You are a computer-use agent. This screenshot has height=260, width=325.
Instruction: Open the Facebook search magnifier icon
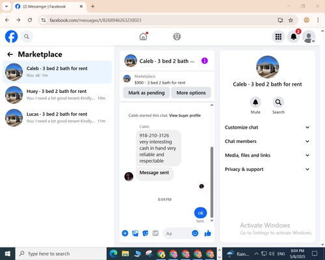[x=27, y=36]
